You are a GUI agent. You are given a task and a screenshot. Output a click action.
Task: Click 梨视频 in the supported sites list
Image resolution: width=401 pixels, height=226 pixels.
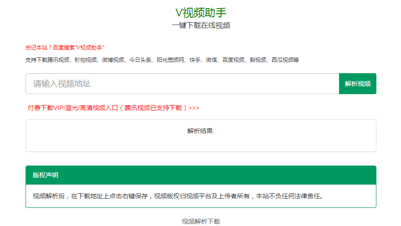pyautogui.click(x=258, y=60)
